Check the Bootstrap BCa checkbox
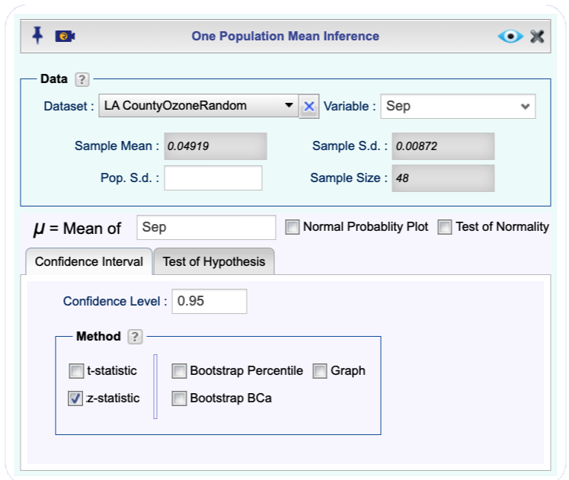This screenshot has width=569, height=480. pos(179,398)
